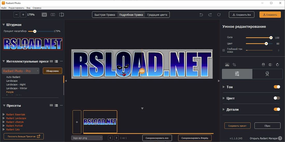The height and width of the screenshot is (142, 285).
Task: Click the Цвет strength slider handle
Action: (x=266, y=44)
